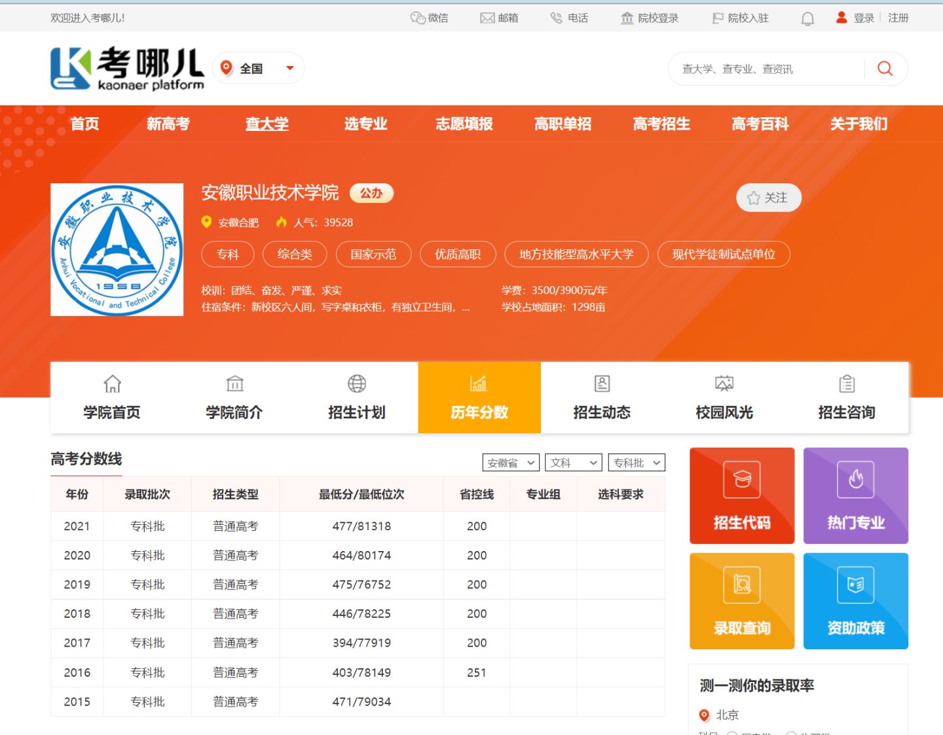Open the 资助政策 blue tile

856,601
